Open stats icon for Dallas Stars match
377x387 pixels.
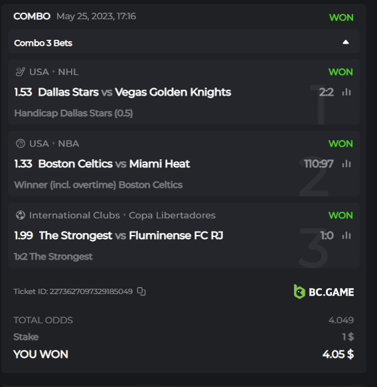tap(346, 92)
